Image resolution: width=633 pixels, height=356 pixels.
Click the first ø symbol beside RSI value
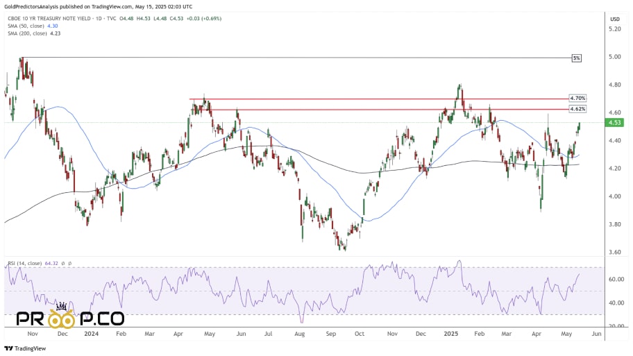63,263
